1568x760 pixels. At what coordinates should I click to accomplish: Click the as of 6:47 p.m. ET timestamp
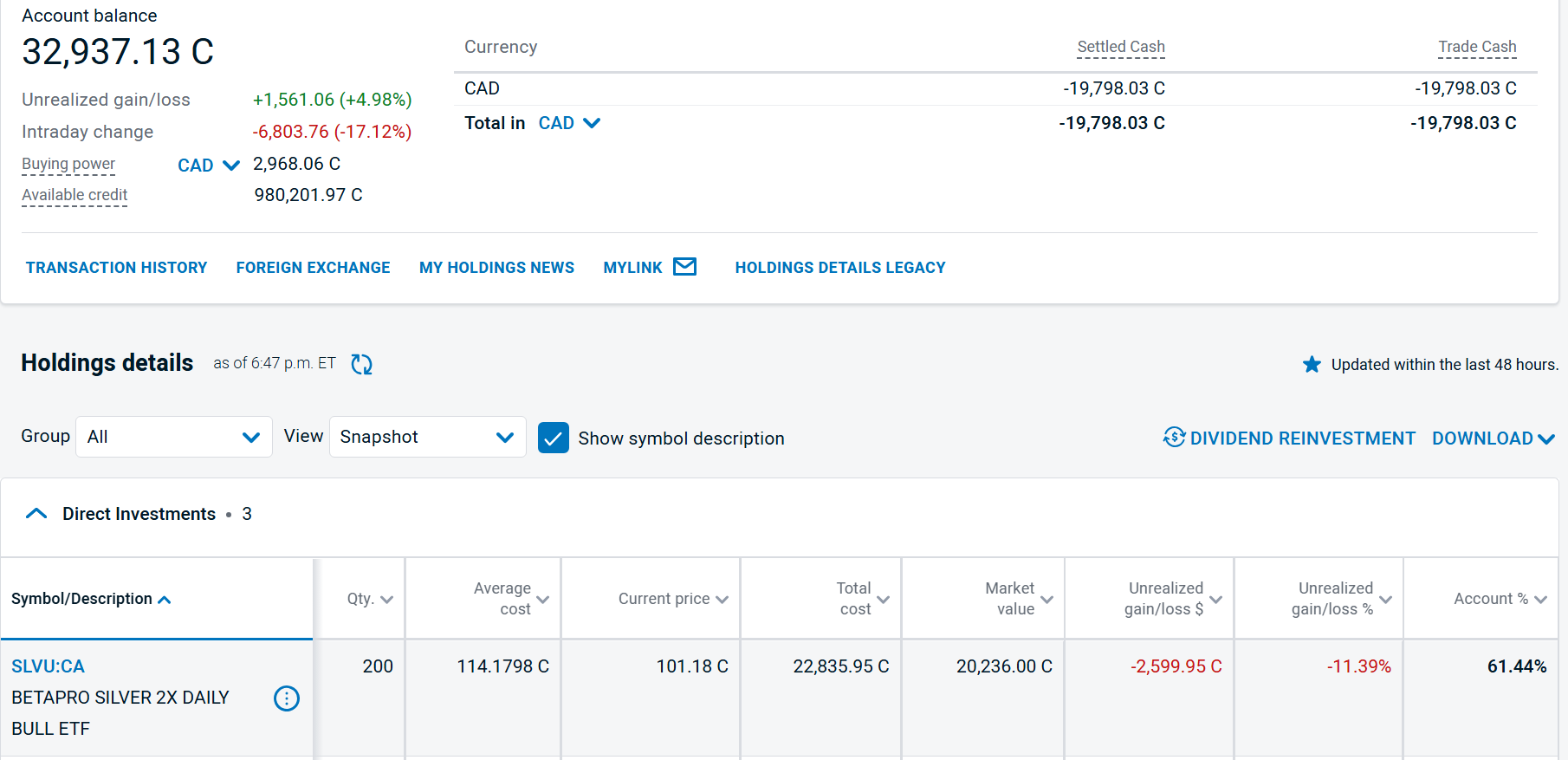tap(275, 363)
